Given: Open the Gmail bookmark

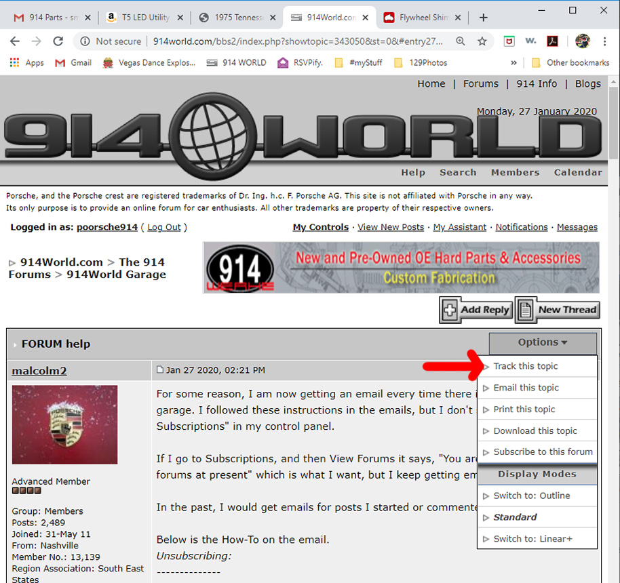Looking at the screenshot, I should pos(73,62).
